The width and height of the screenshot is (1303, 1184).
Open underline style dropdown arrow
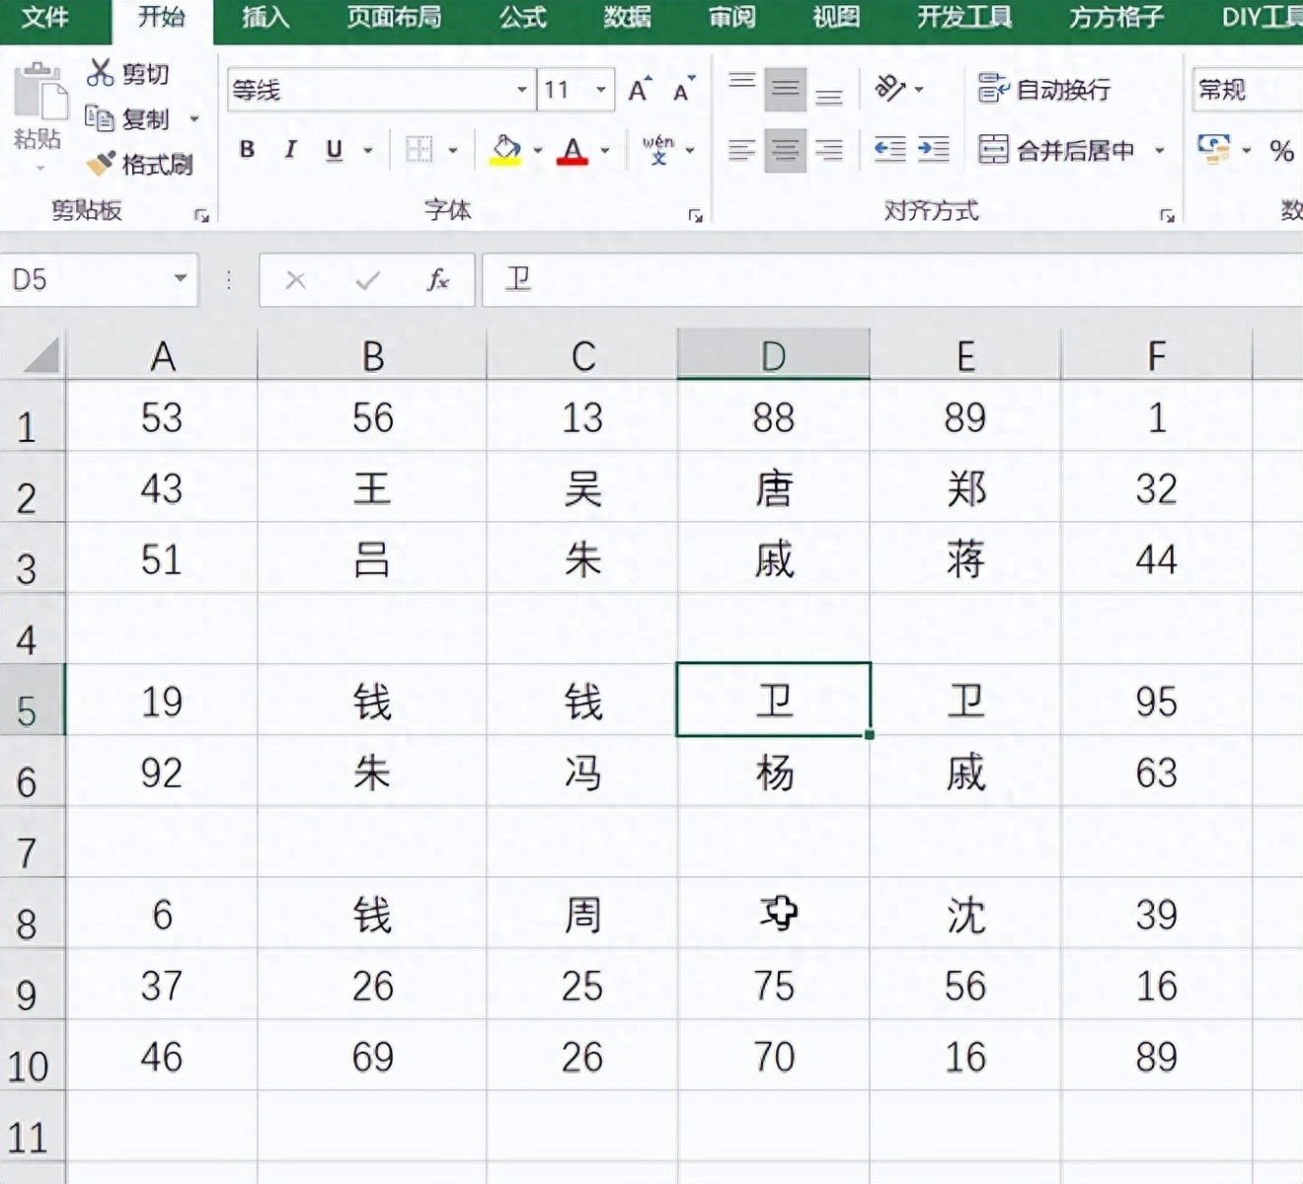click(x=367, y=151)
